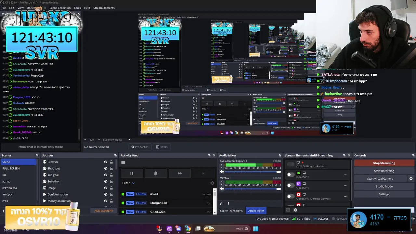Open virtual camera settings gear icon
Viewport: 416px width, 234px height.
411,178
